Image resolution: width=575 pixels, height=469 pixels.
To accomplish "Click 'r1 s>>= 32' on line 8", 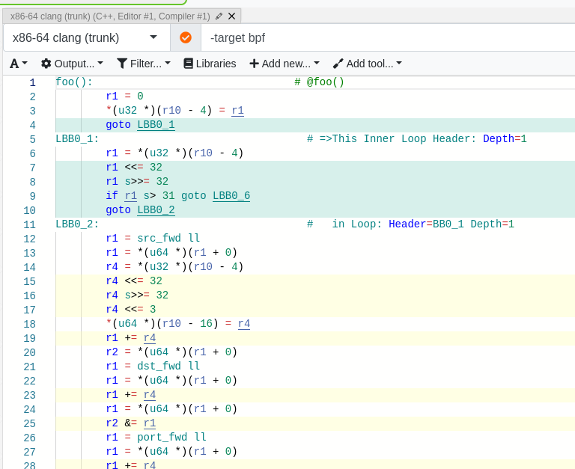I will (137, 181).
